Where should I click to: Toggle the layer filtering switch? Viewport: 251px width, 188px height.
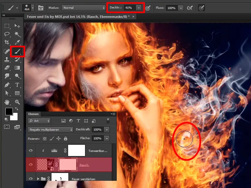tap(108, 121)
